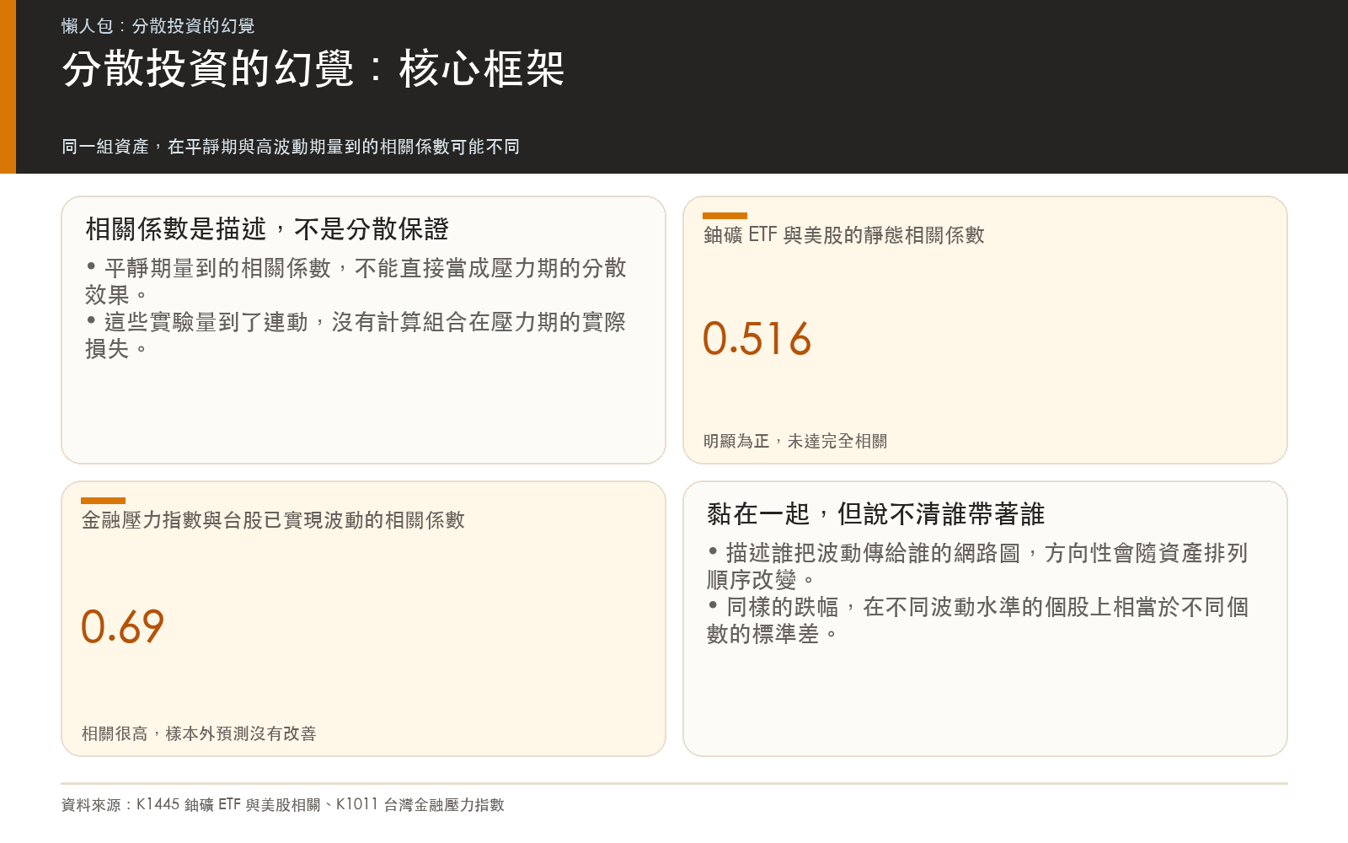This screenshot has height=843, width=1348.
Task: Click the value 0.69
Action: [122, 626]
